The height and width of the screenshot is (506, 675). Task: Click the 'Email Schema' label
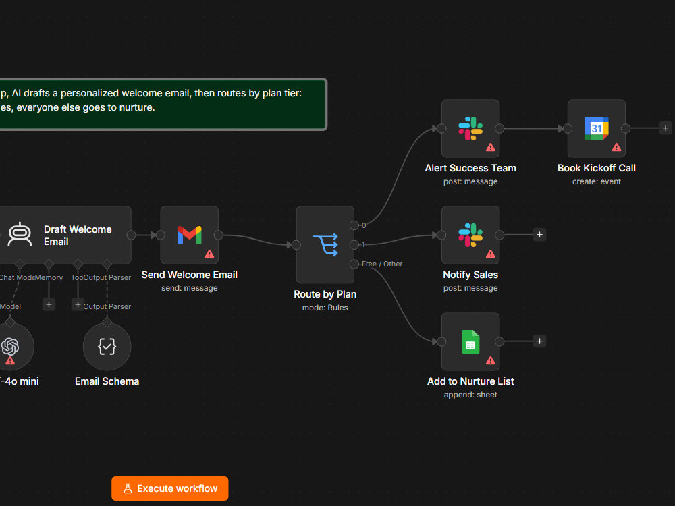[x=107, y=381]
